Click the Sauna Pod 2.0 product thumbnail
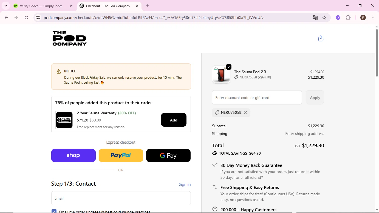379x213 pixels. [221, 75]
